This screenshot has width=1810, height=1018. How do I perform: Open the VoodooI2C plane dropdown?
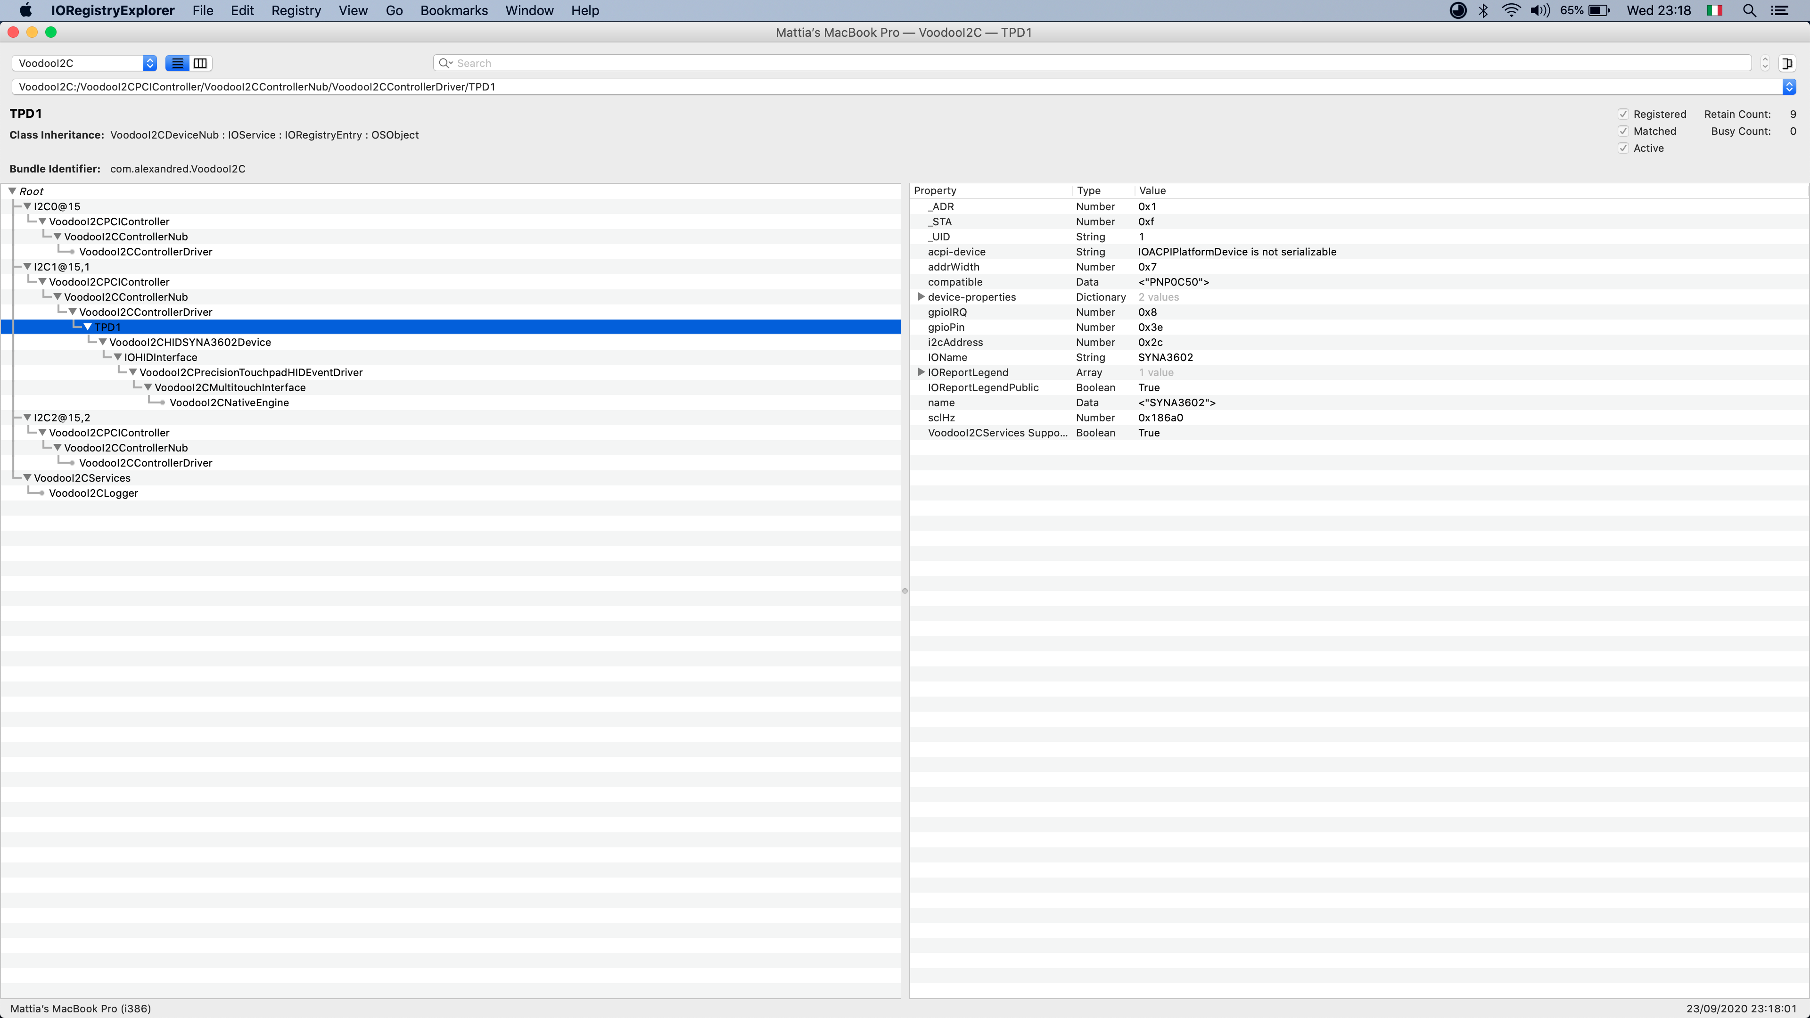click(84, 63)
